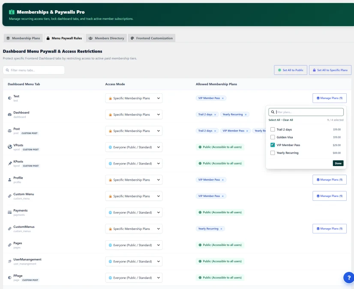Viewport: 354px width, 289px height.
Task: Click the Dashboard Menu Tab column header
Action: [24, 84]
